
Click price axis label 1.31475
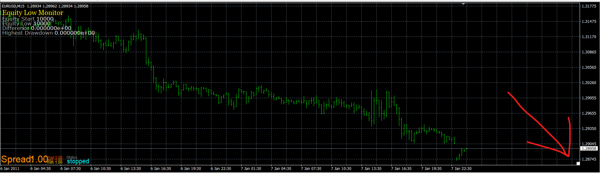pyautogui.click(x=589, y=21)
